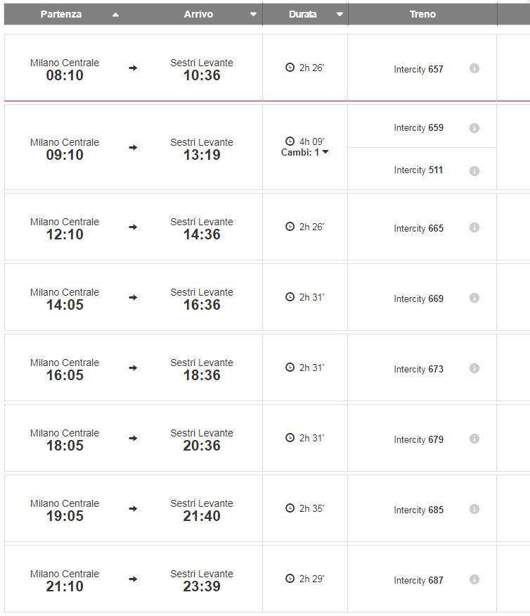Select the 14:05 to 16:36 train row

coord(133,298)
